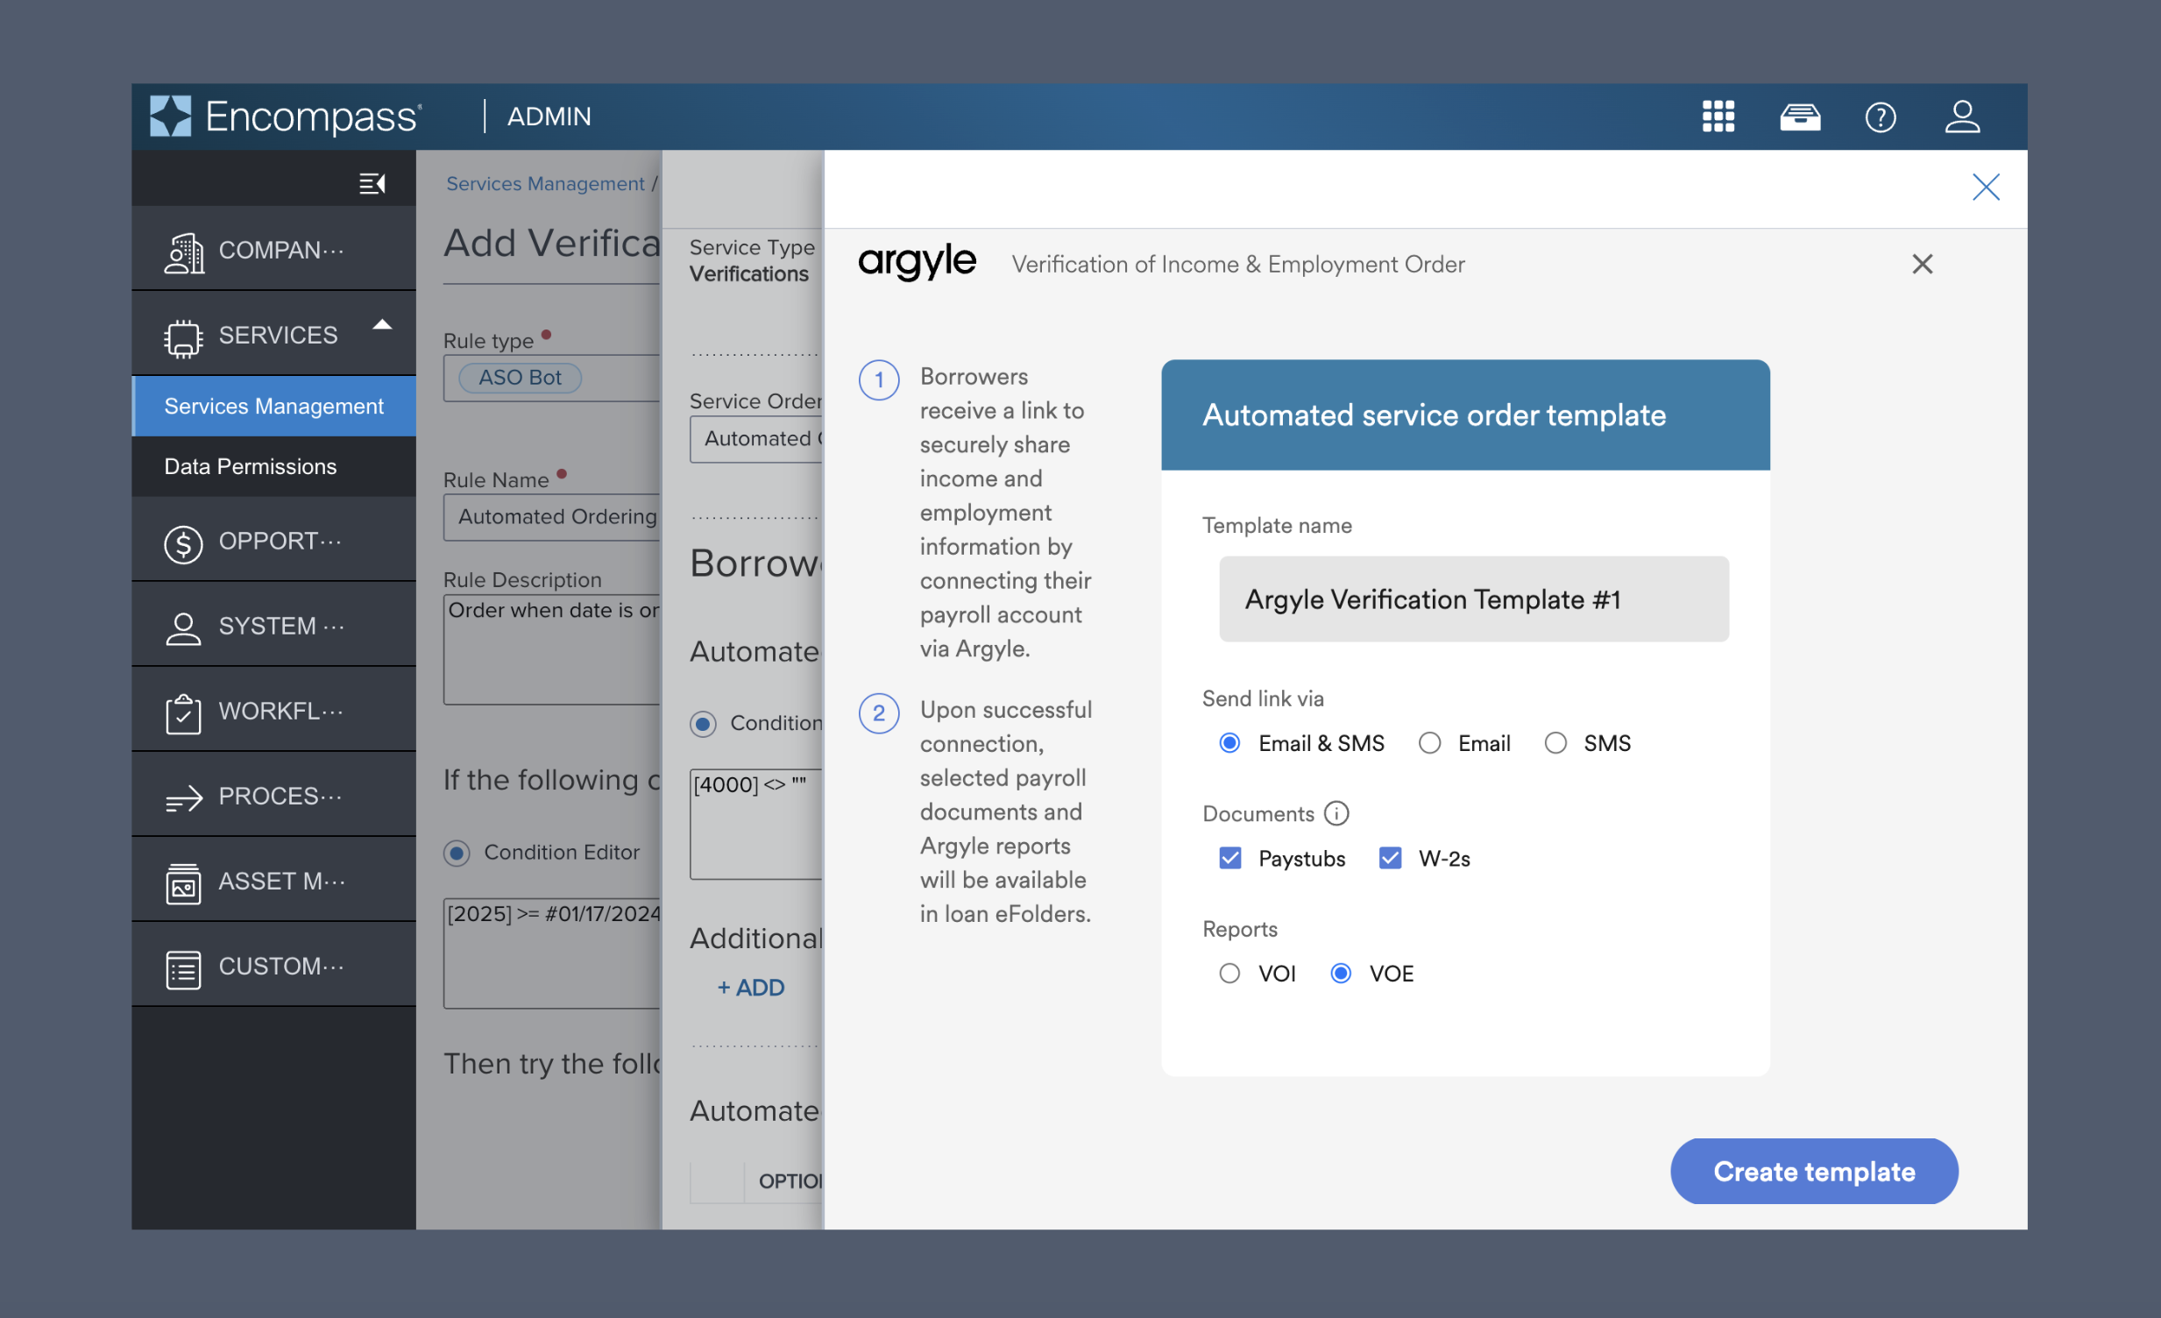Close the blue X side panel
This screenshot has height=1318, width=2161.
click(x=1985, y=187)
